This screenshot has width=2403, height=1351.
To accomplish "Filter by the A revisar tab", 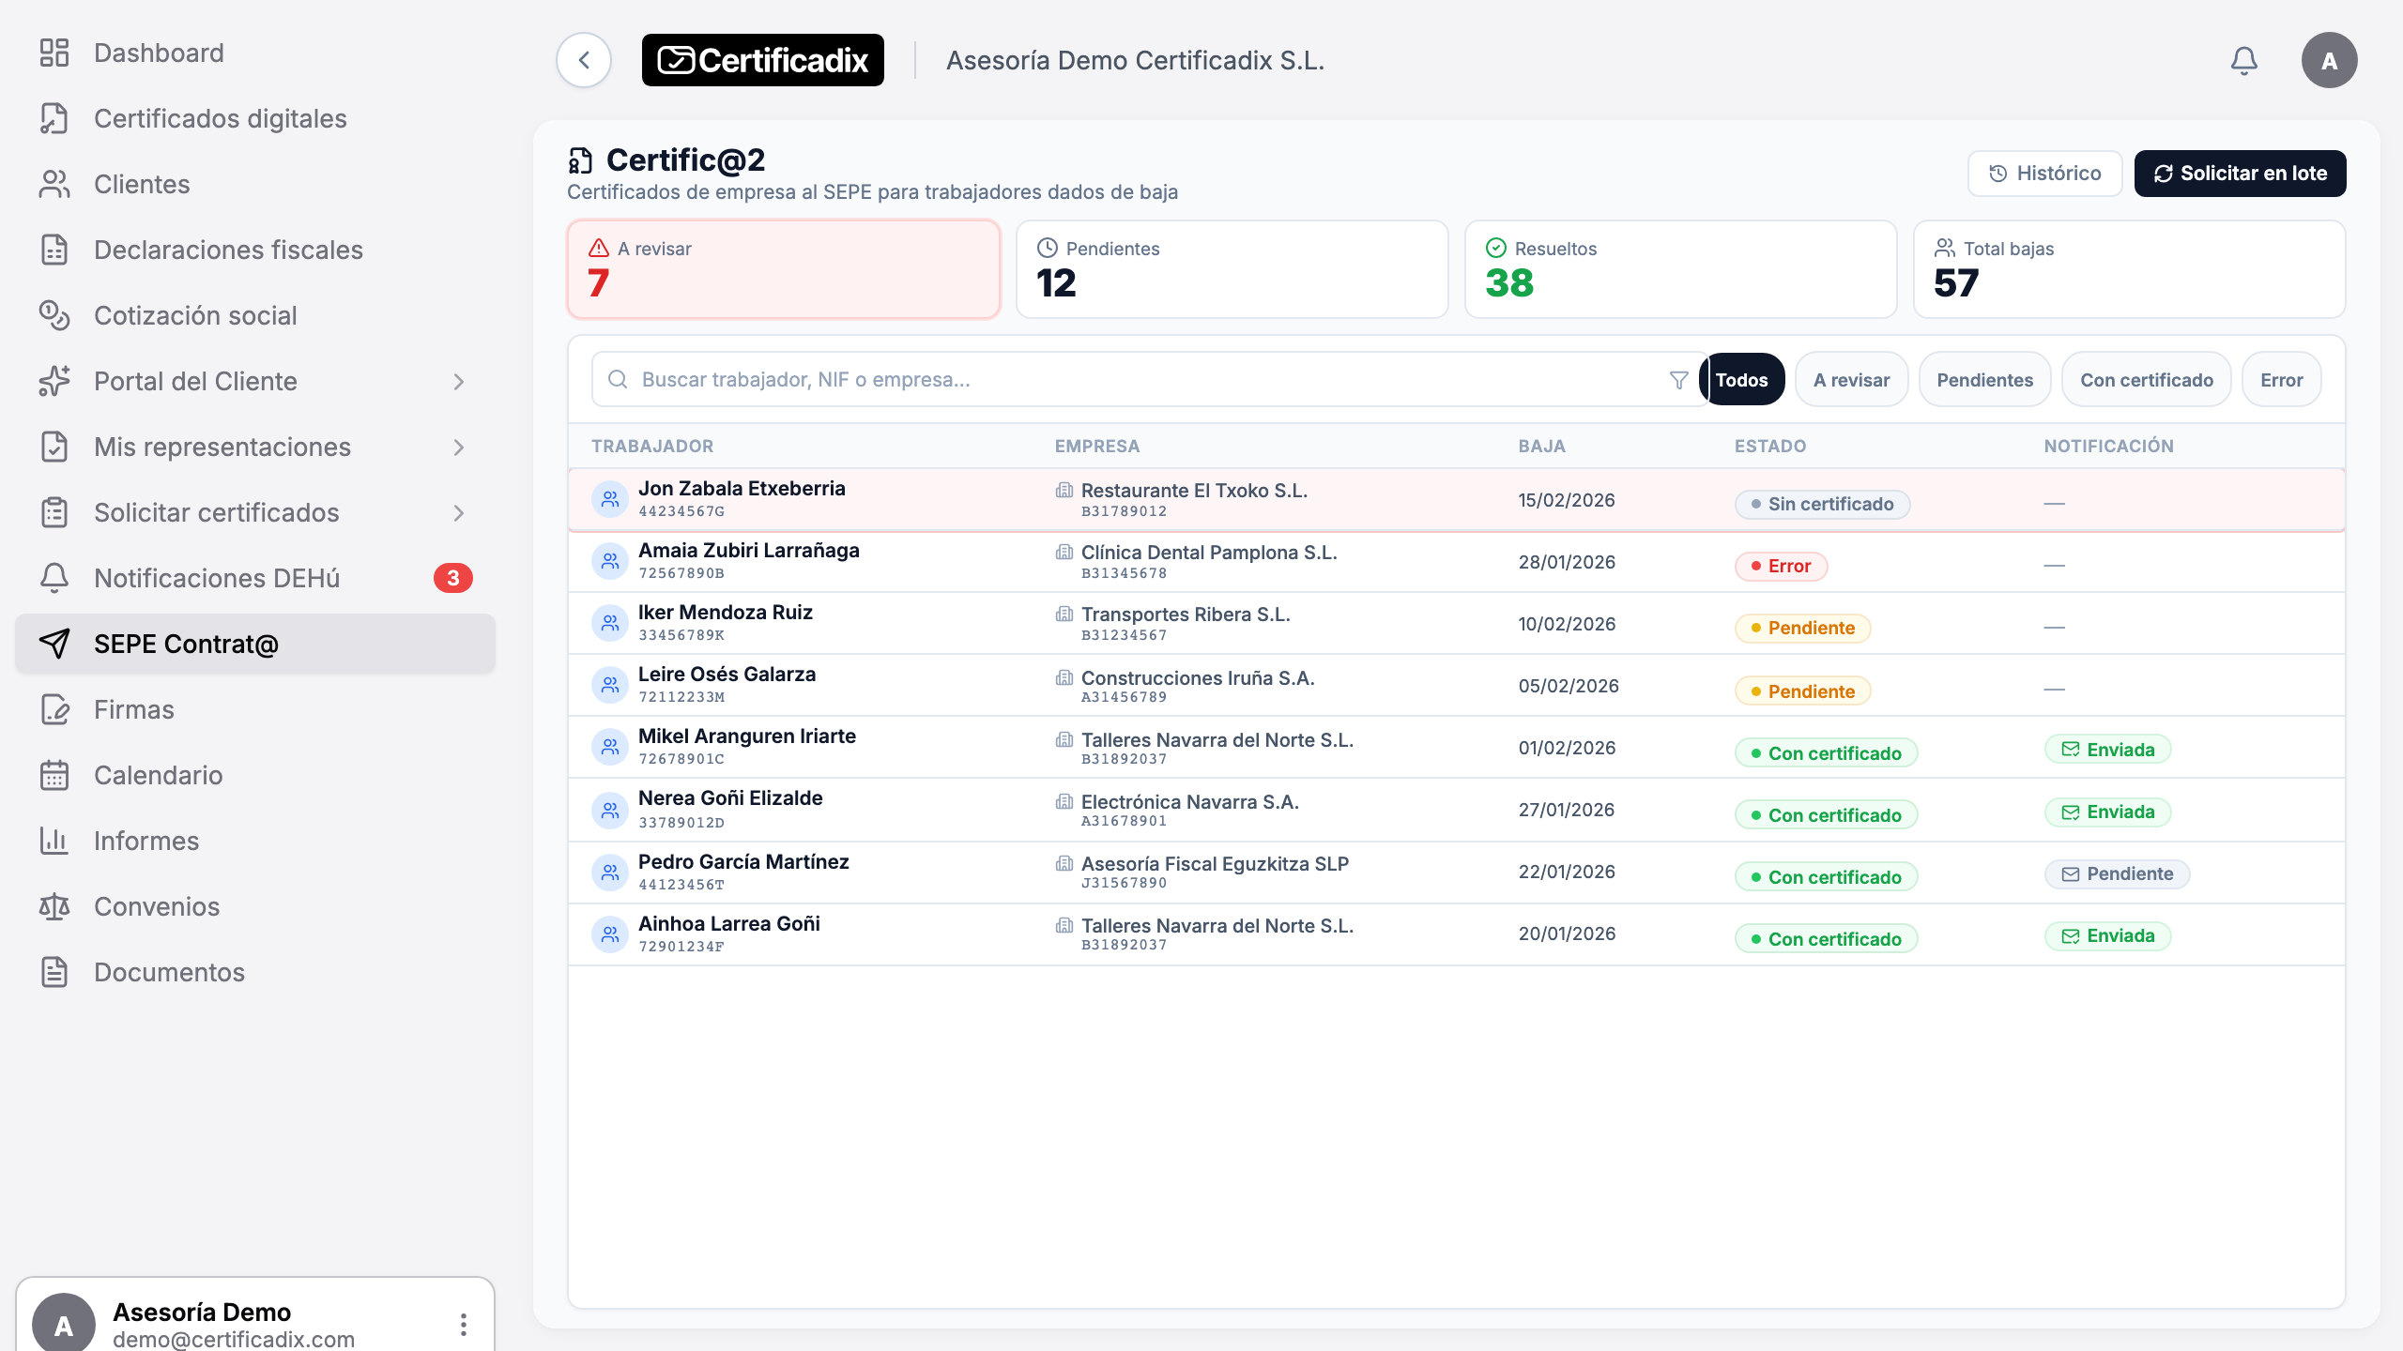I will coord(1851,380).
